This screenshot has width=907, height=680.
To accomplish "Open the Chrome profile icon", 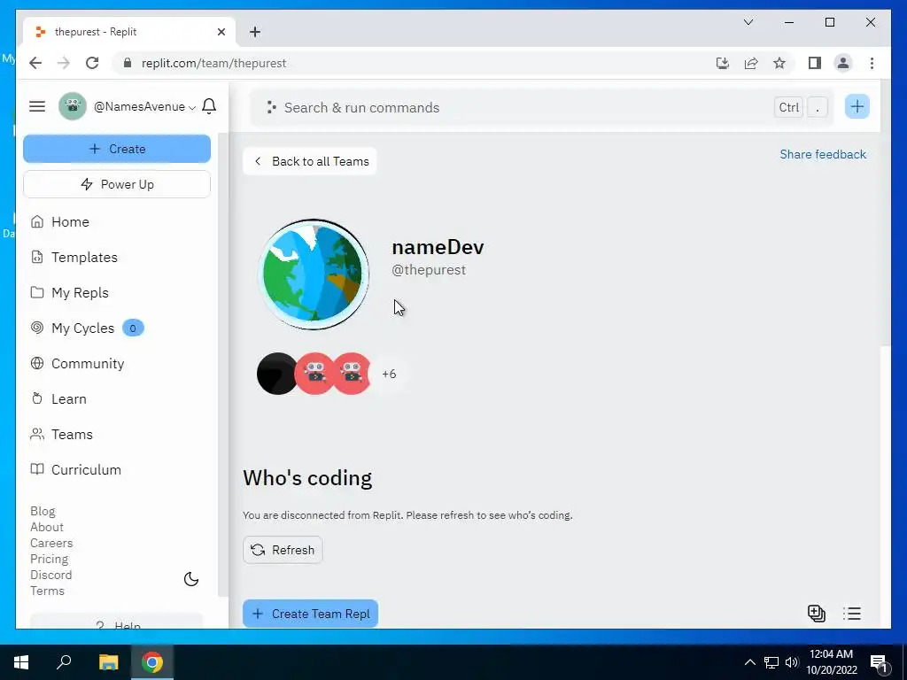I will [843, 63].
